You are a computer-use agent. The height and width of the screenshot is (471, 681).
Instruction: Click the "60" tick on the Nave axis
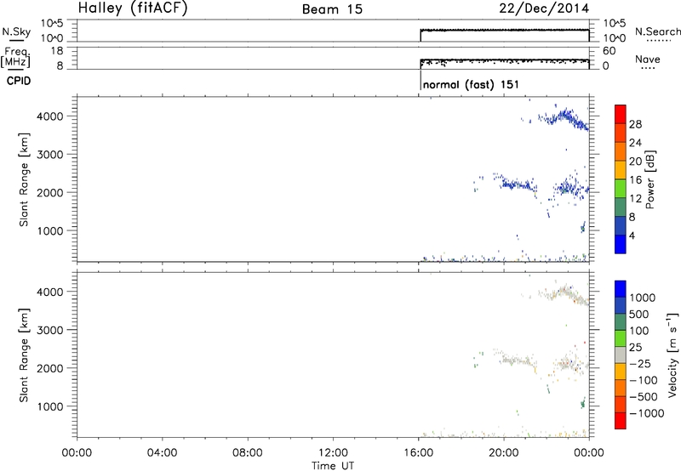(609, 51)
